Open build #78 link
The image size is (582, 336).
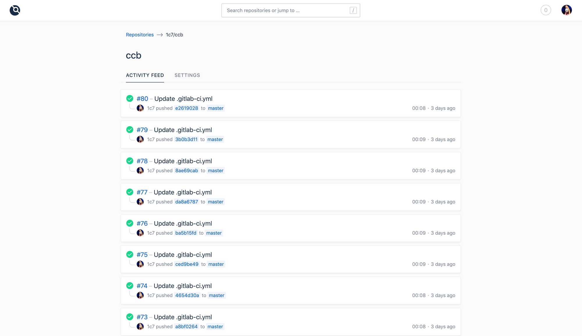click(x=142, y=161)
